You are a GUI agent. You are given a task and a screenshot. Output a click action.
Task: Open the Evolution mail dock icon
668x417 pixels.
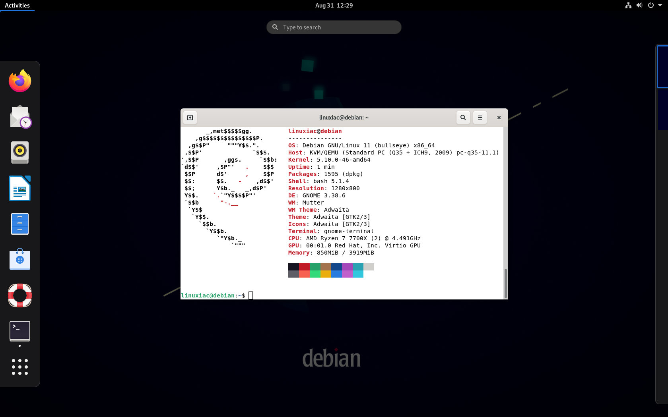pos(20,117)
